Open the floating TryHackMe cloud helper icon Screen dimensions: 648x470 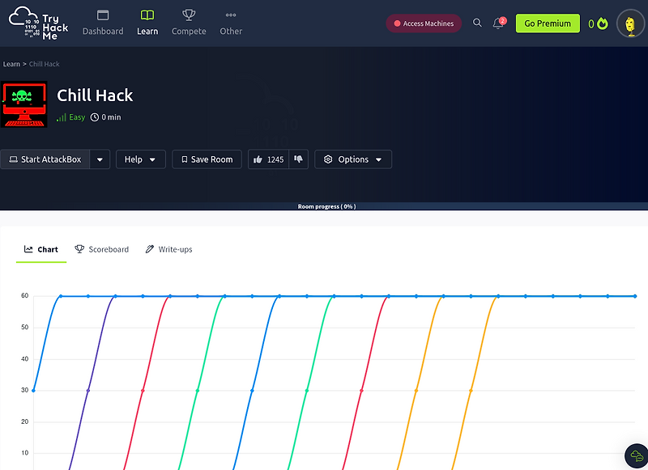coord(636,456)
